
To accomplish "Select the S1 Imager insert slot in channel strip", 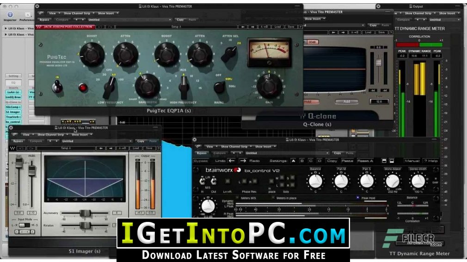I will pos(13,112).
